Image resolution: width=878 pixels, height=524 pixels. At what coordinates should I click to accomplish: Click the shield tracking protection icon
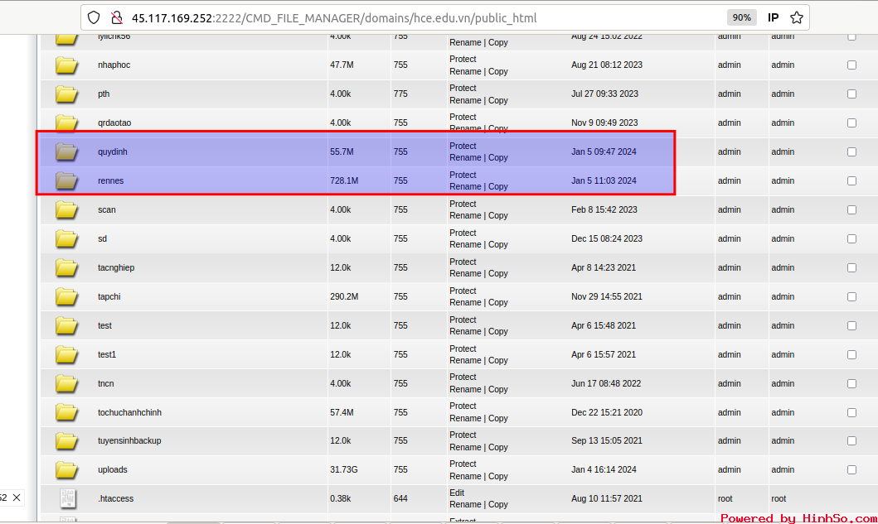click(x=94, y=18)
